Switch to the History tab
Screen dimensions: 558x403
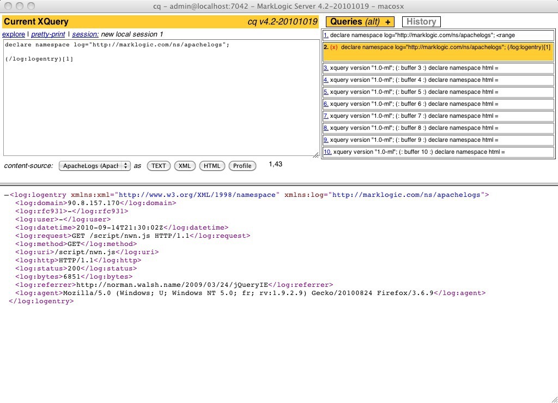[x=421, y=22]
